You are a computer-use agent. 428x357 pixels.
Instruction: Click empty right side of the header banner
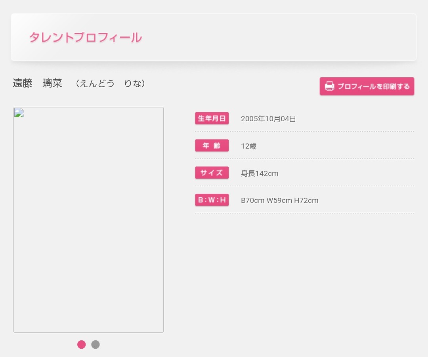pos(317,38)
